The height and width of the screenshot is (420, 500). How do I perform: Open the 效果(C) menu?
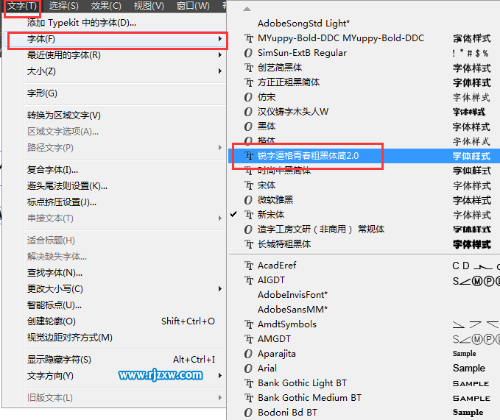pos(106,6)
